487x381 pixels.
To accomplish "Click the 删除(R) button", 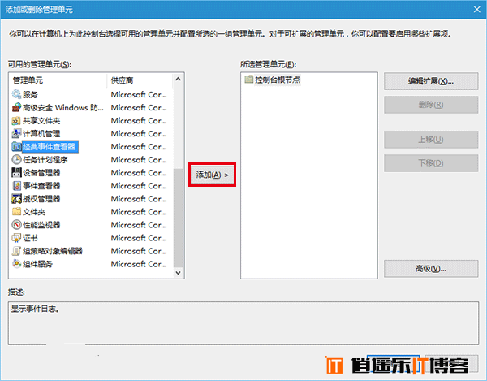I will tap(431, 105).
